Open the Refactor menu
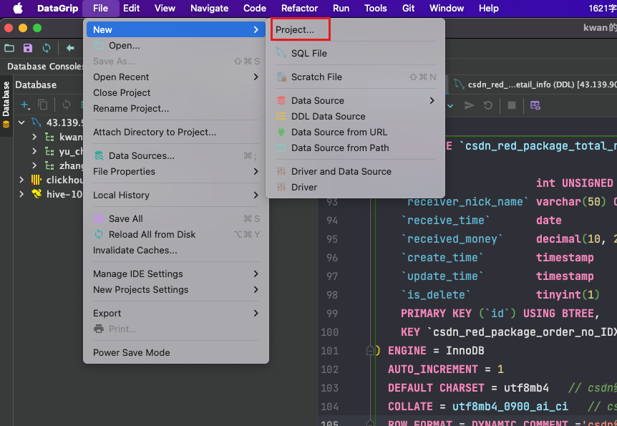 pos(299,8)
